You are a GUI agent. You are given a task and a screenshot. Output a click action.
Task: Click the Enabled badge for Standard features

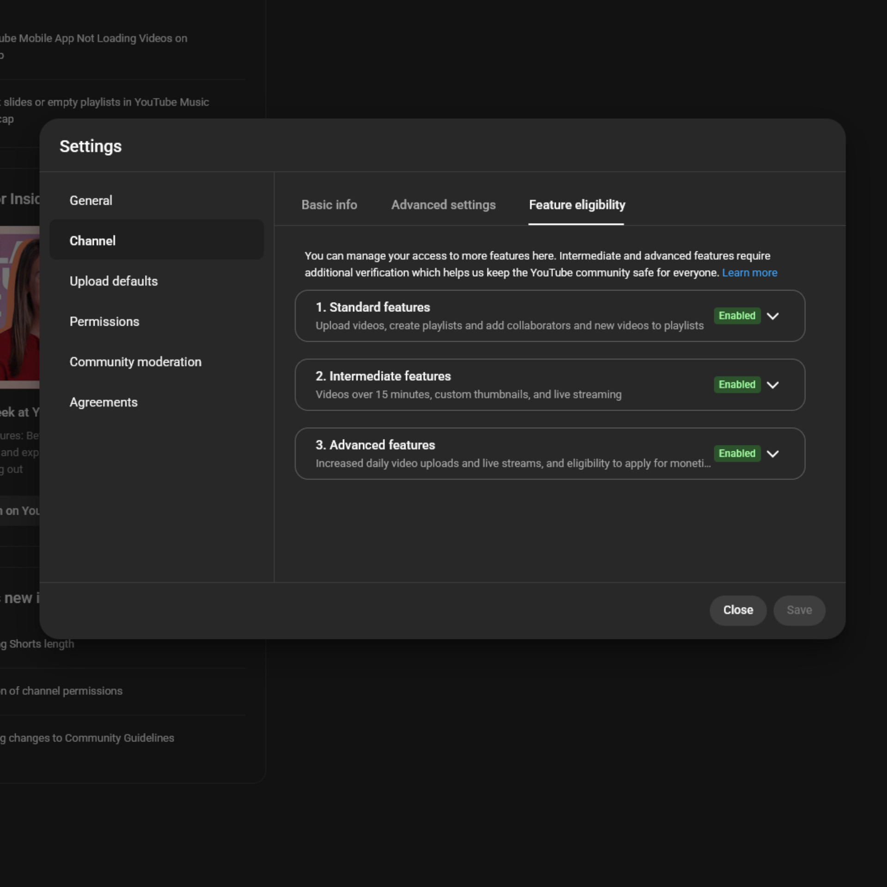[x=737, y=316]
